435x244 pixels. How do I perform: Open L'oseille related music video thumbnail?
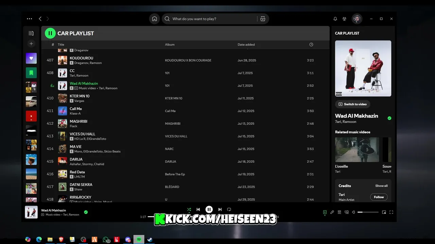click(357, 149)
